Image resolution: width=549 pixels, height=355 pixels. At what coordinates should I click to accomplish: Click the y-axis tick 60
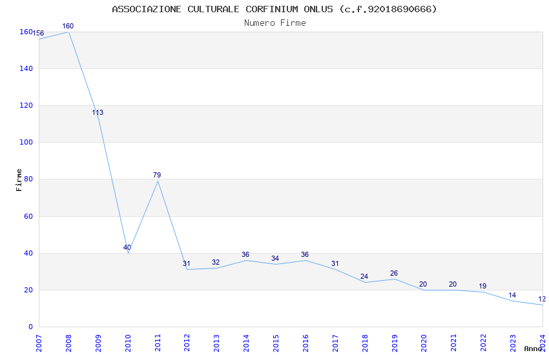tap(28, 216)
